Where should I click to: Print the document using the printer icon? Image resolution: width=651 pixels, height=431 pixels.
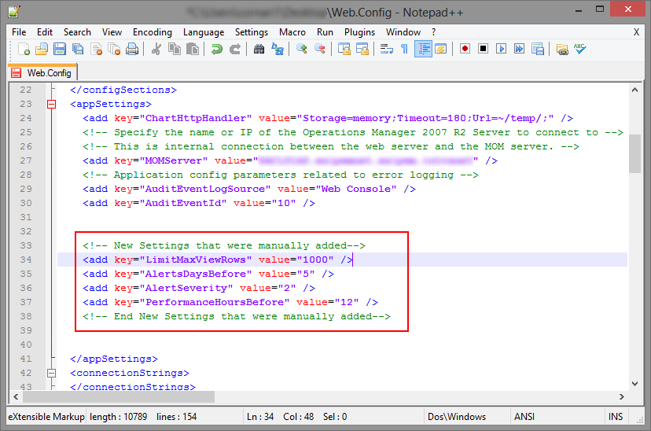click(x=132, y=49)
